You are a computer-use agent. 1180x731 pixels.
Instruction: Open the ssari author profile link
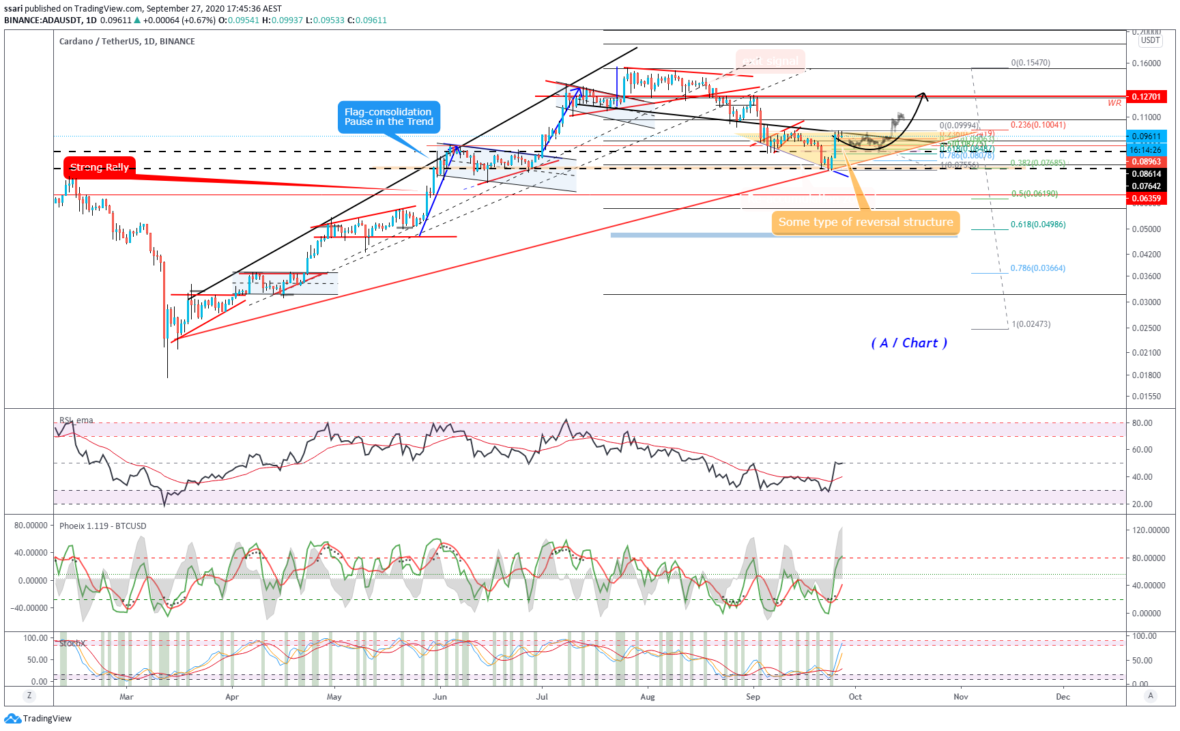pos(13,9)
